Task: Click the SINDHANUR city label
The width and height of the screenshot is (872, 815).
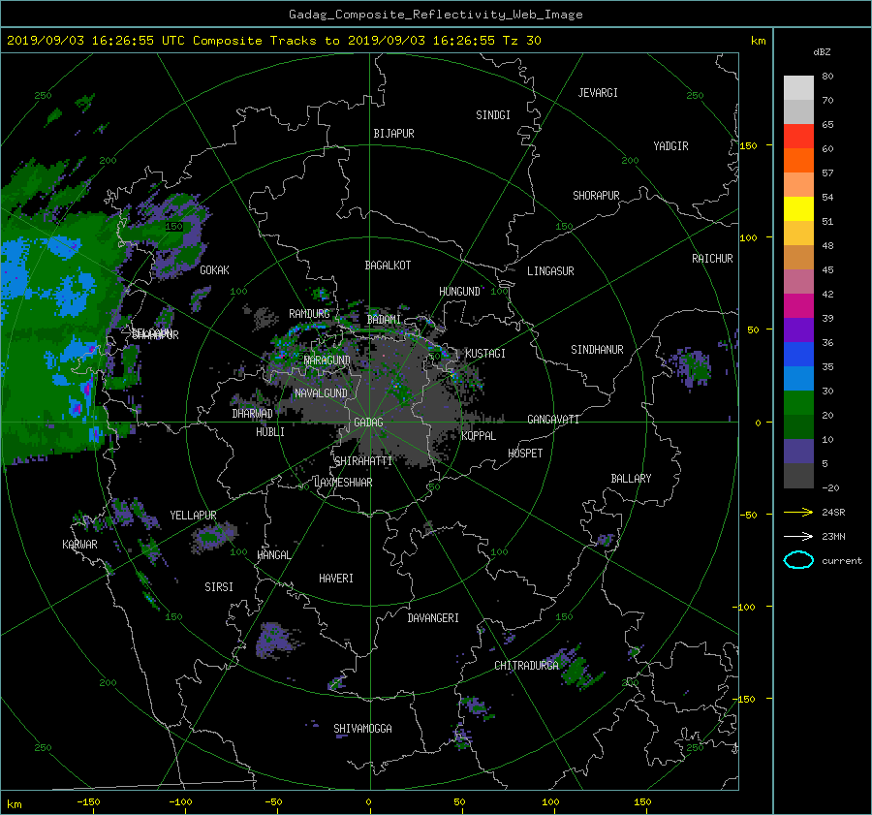Action: tap(597, 350)
